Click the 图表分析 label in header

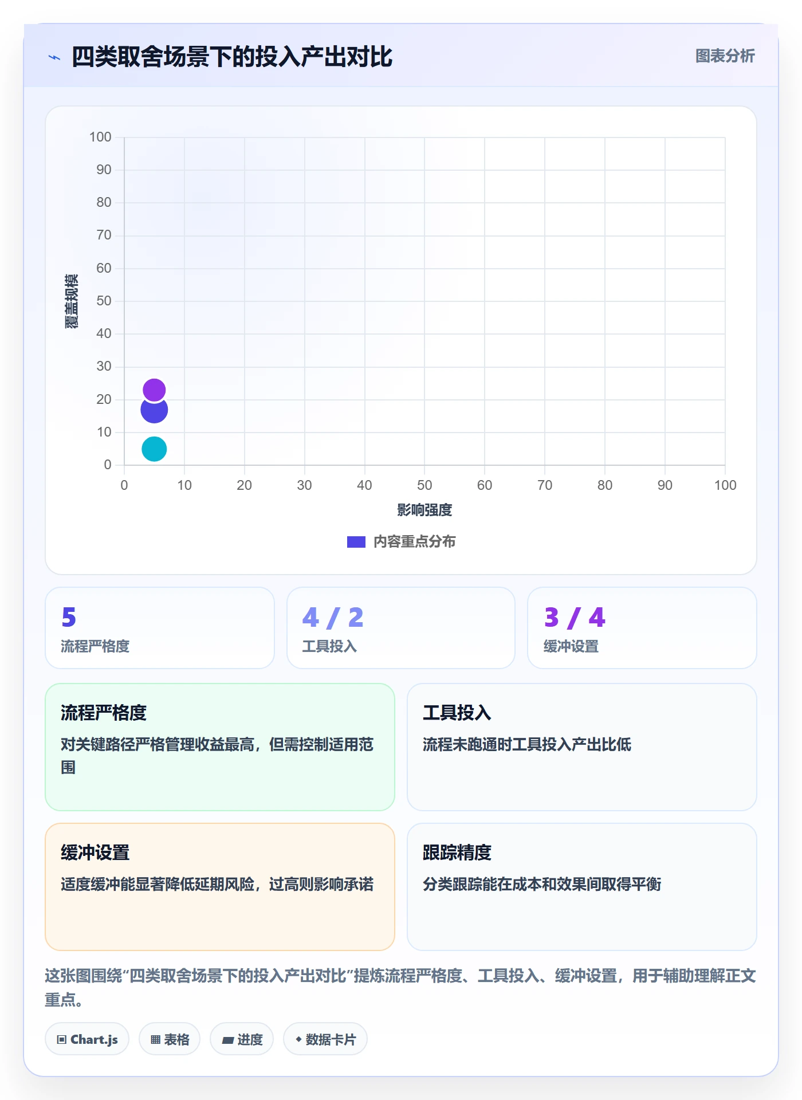[725, 56]
